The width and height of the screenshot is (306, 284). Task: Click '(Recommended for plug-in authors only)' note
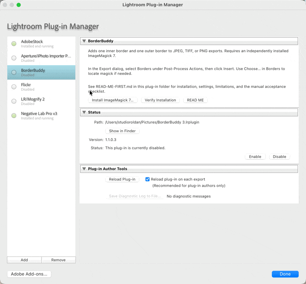[x=189, y=186]
